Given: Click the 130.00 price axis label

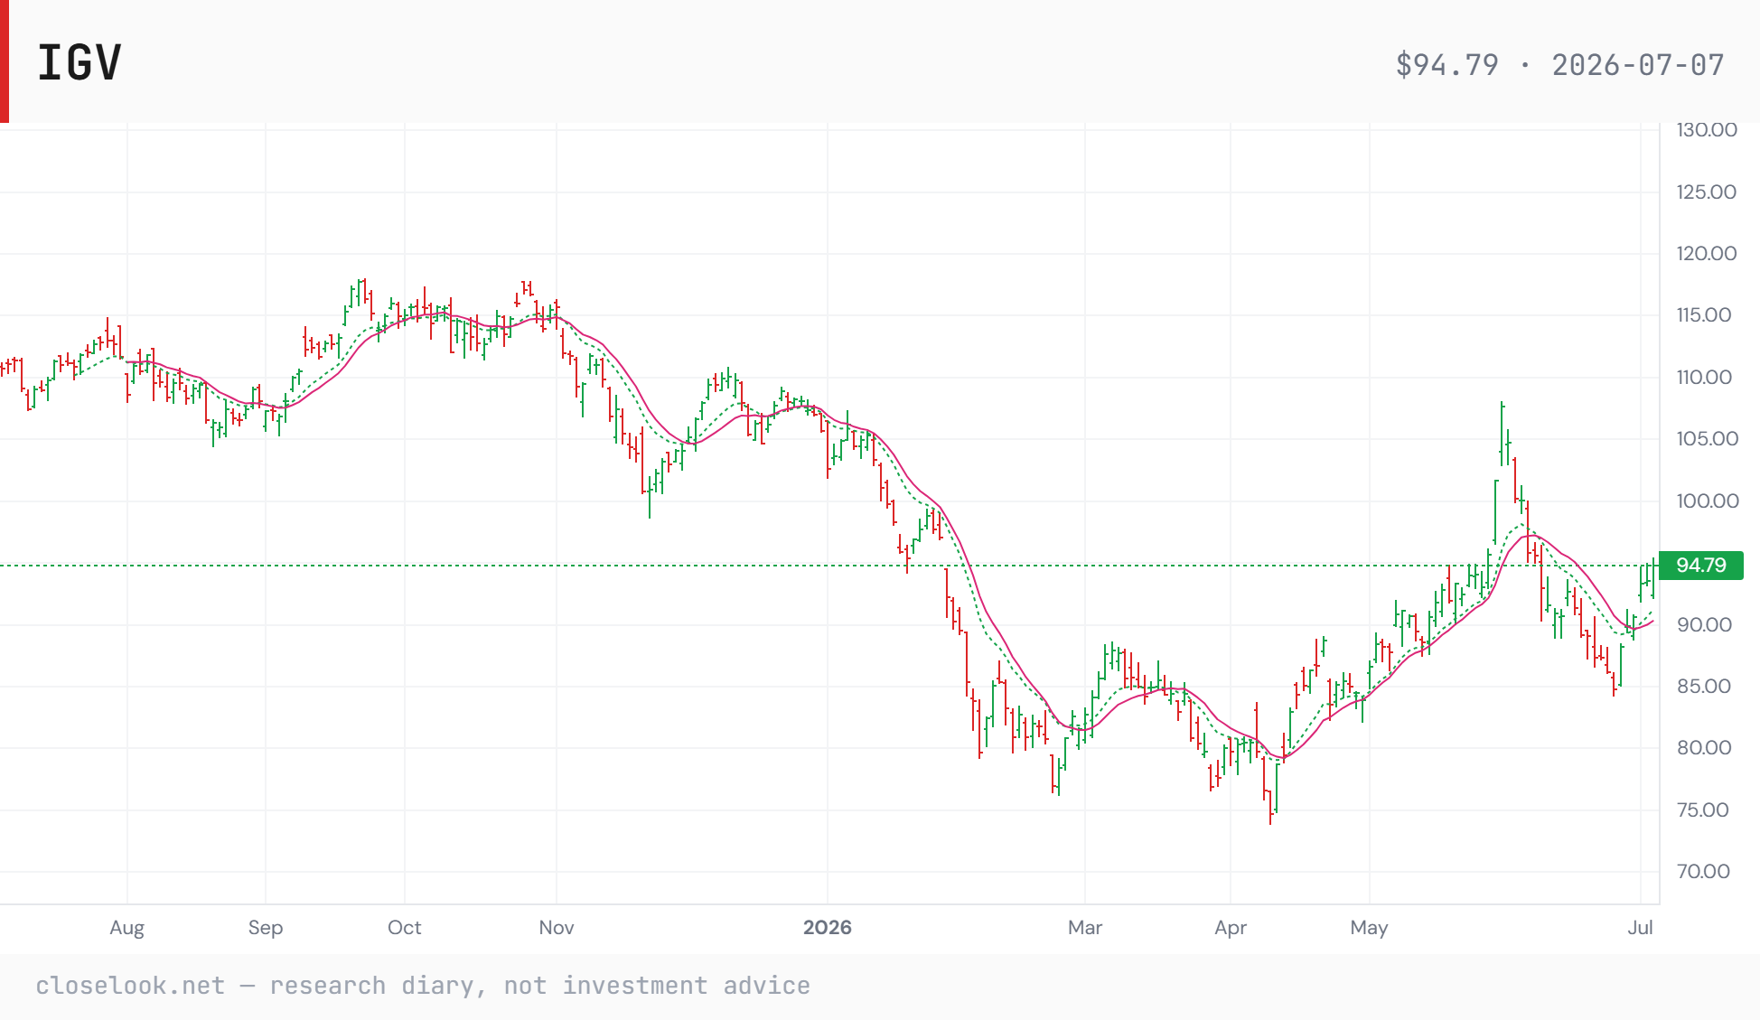Looking at the screenshot, I should click(1707, 130).
